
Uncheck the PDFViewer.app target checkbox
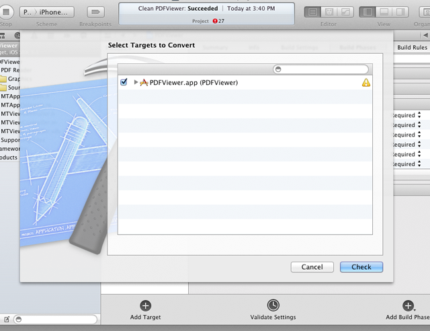pyautogui.click(x=124, y=82)
